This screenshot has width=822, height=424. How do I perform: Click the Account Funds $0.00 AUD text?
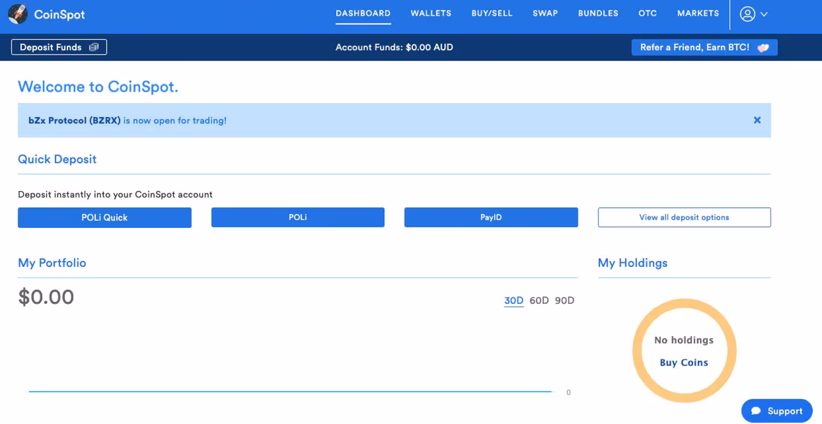pos(394,47)
